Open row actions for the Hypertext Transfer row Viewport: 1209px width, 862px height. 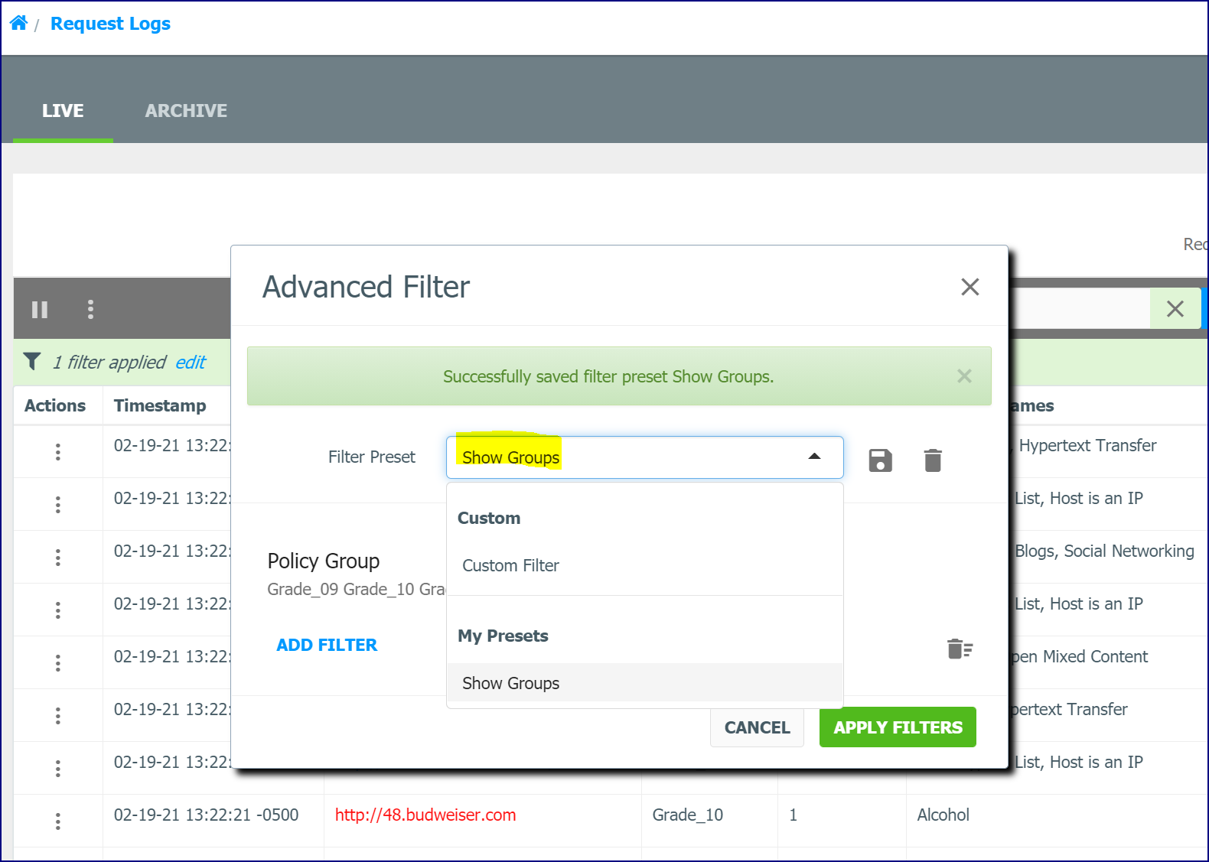[x=58, y=451]
